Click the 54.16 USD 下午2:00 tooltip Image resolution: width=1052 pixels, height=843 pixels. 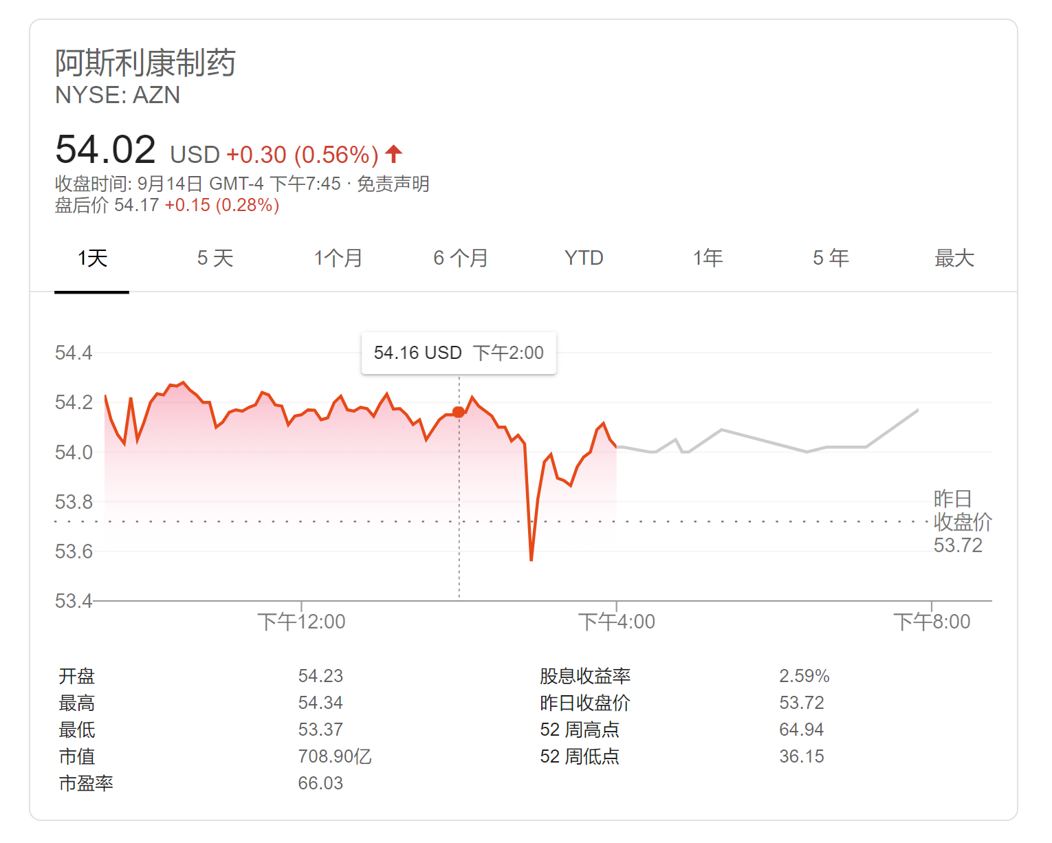click(459, 353)
